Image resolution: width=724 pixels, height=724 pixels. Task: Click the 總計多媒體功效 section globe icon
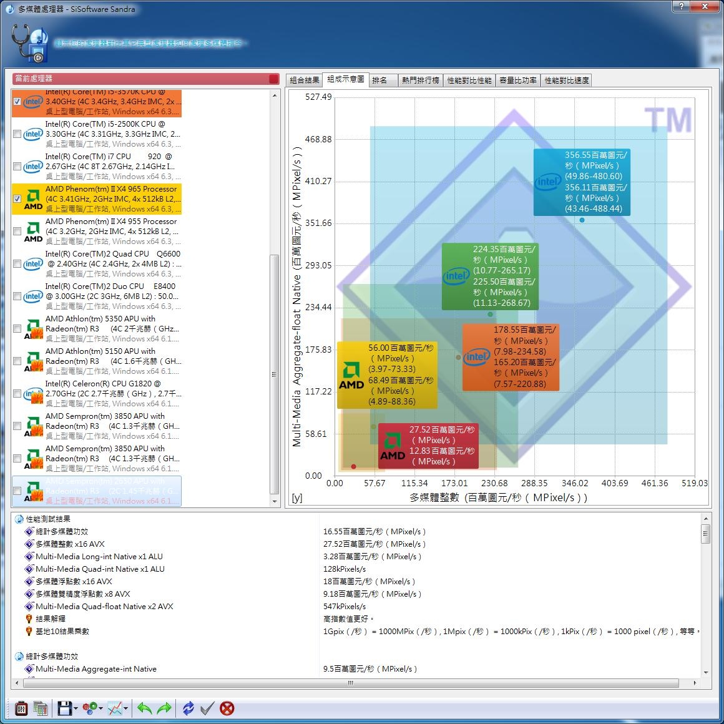pyautogui.click(x=19, y=656)
